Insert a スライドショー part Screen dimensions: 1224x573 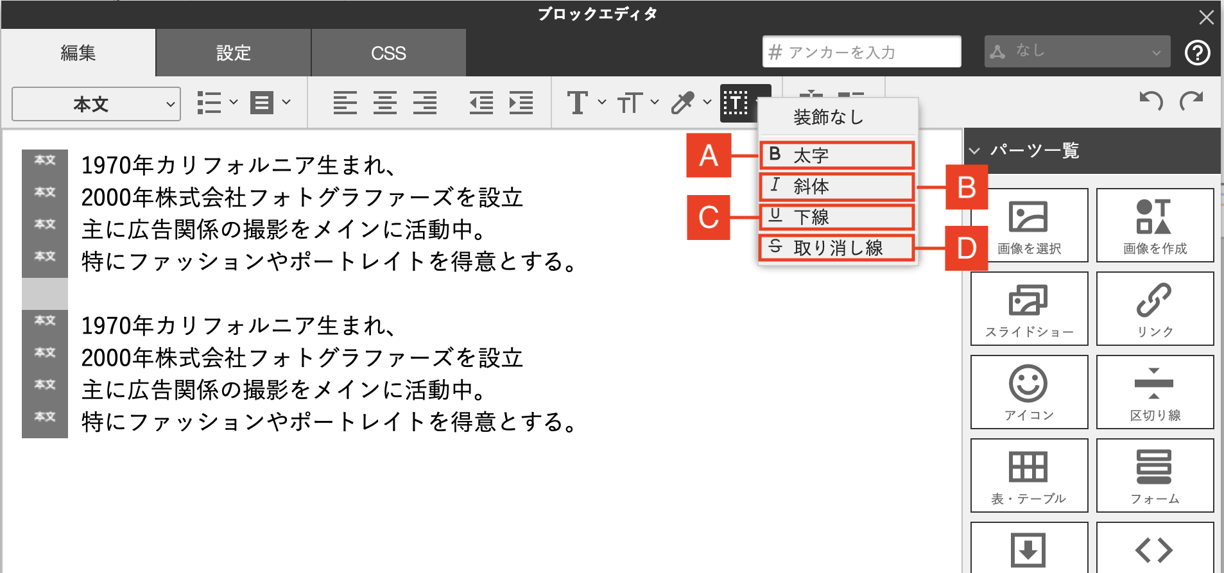click(1030, 309)
